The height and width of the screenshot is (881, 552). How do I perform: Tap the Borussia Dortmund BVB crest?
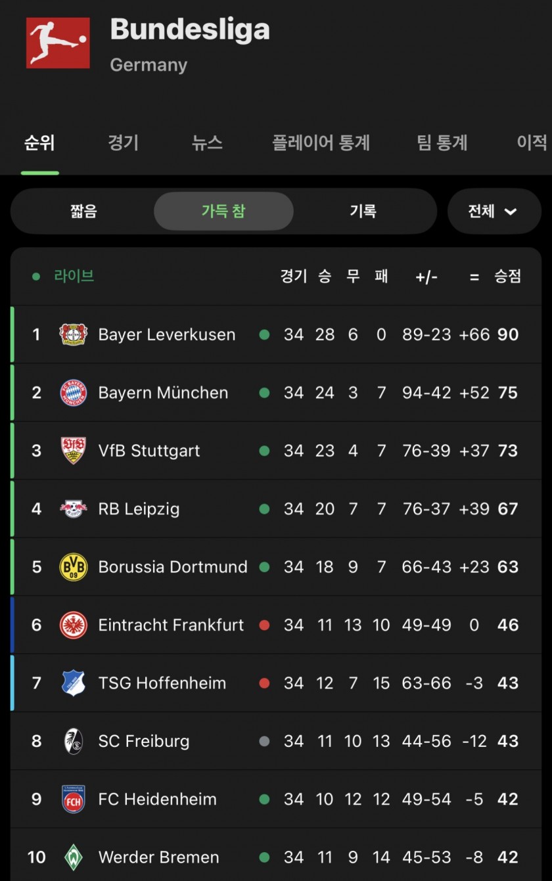point(73,566)
